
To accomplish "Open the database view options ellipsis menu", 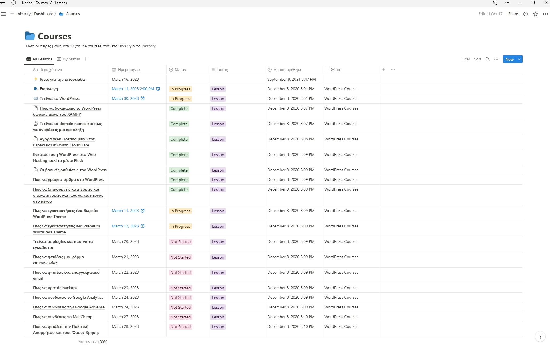I will point(496,59).
